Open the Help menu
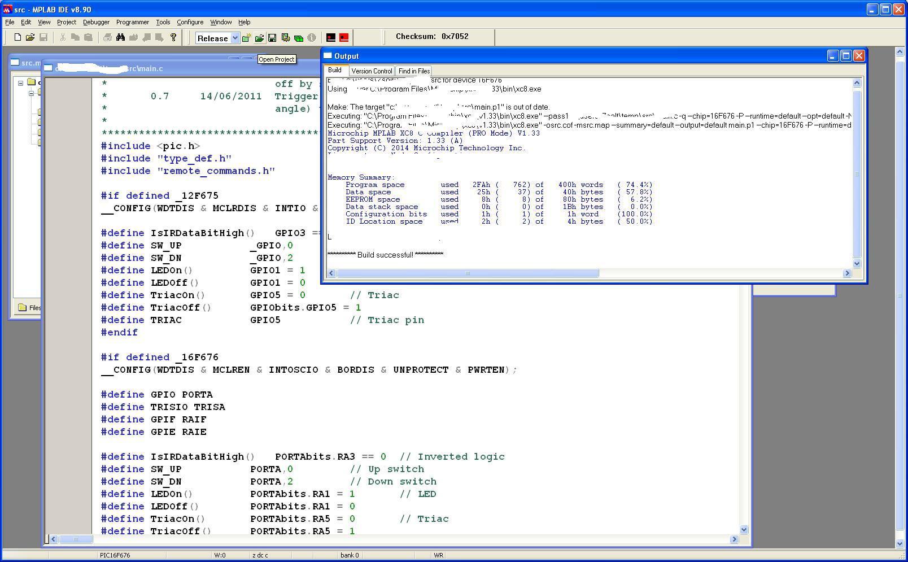 [245, 22]
